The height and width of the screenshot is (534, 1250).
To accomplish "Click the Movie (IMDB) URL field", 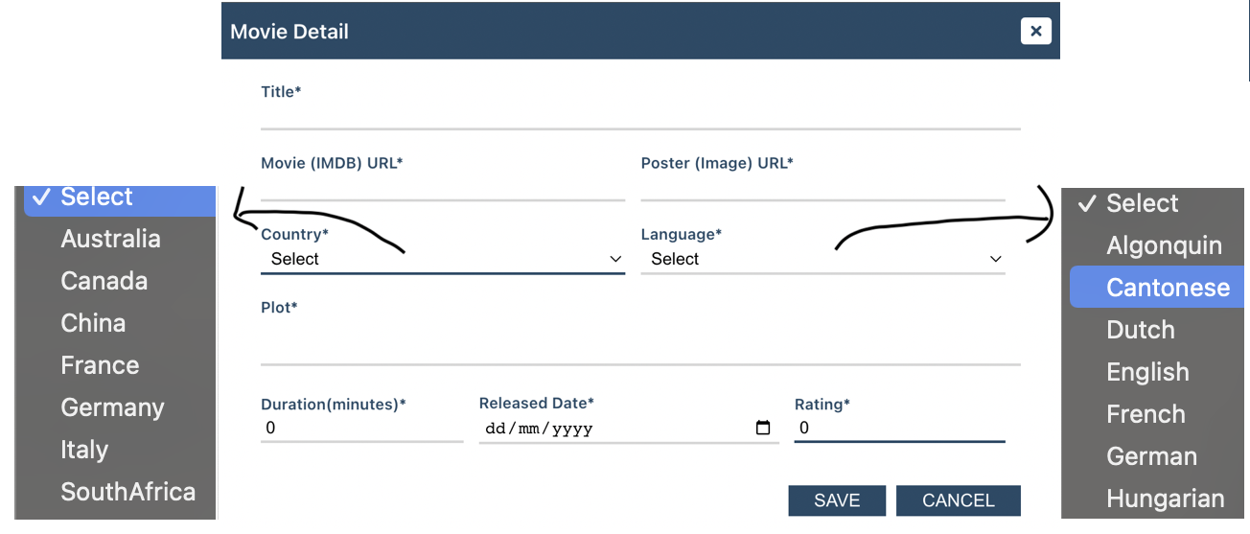I will coord(442,187).
